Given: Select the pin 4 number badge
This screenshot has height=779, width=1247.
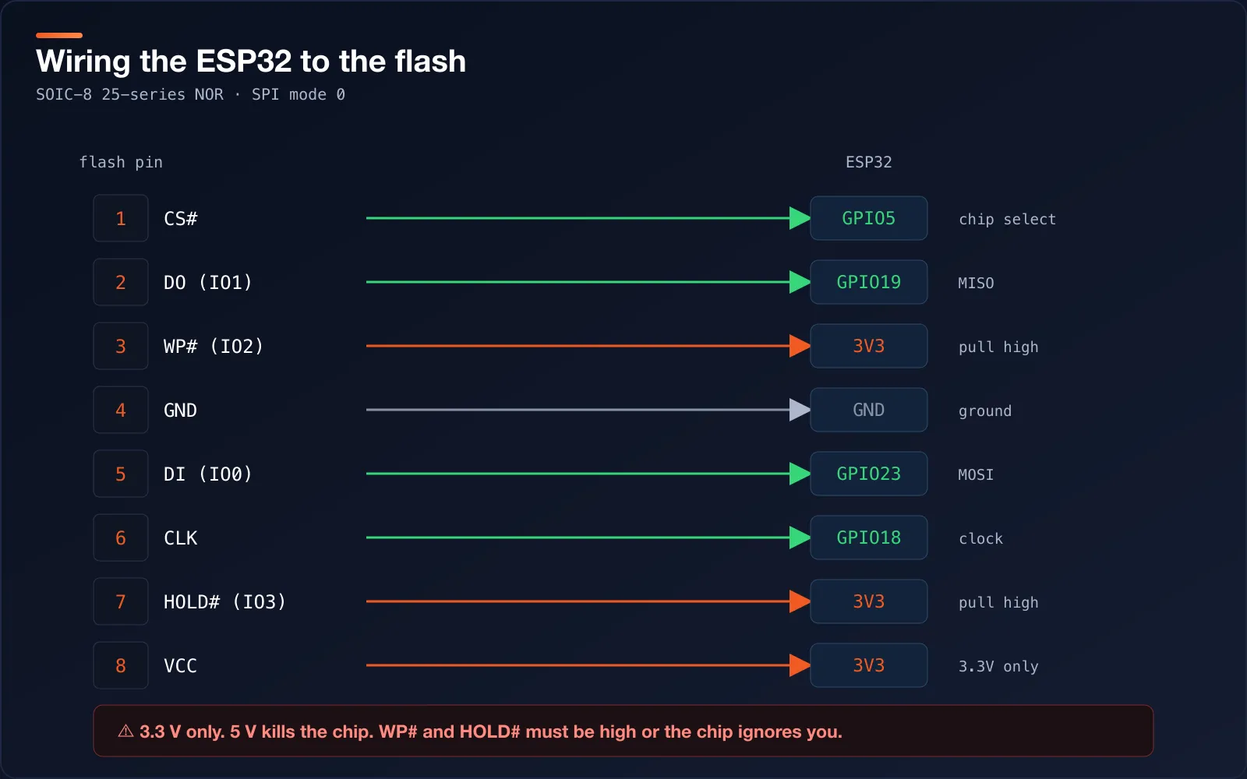Looking at the screenshot, I should click(121, 410).
